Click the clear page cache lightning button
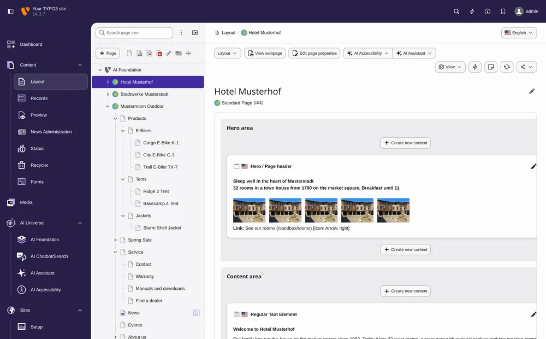The image size is (546, 339). tap(475, 67)
